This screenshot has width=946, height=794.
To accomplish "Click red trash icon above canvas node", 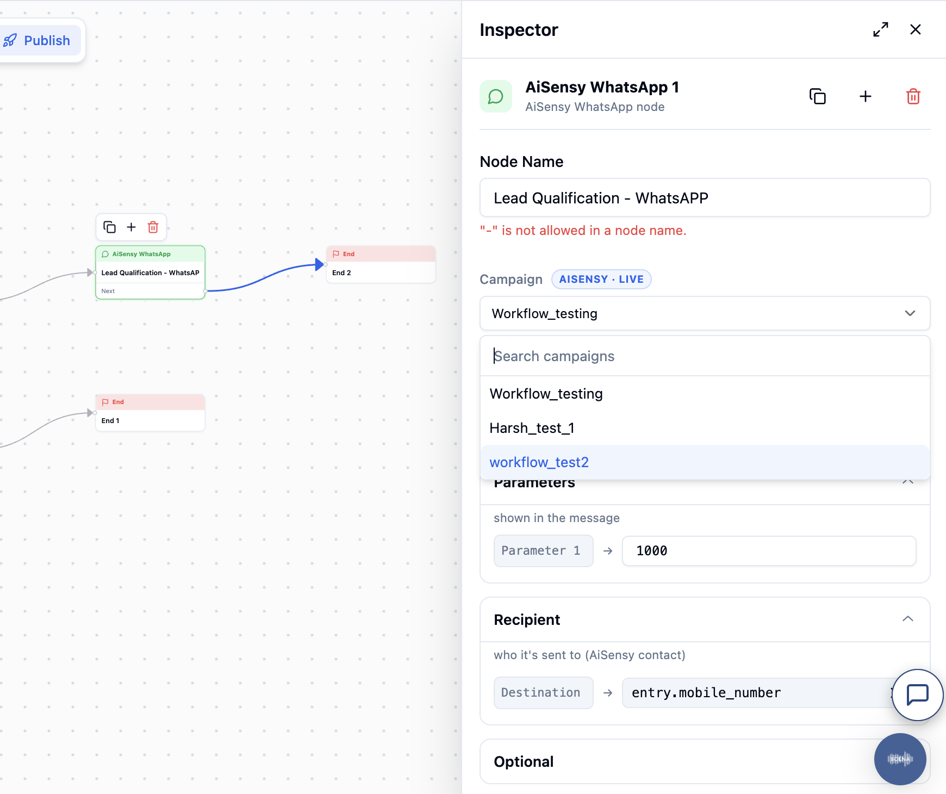I will [153, 227].
